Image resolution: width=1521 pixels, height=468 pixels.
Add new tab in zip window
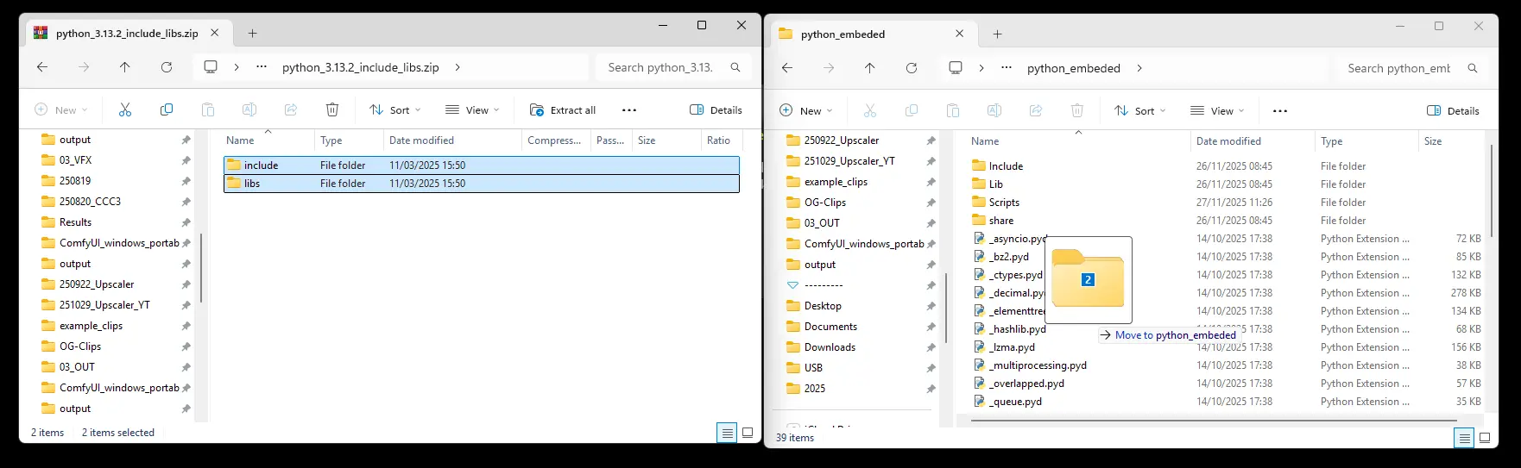pos(252,34)
